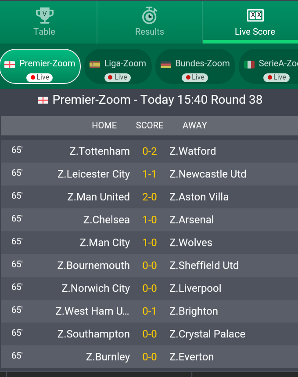Click the stopwatch icon above Results
This screenshot has height=377, width=298.
[150, 15]
